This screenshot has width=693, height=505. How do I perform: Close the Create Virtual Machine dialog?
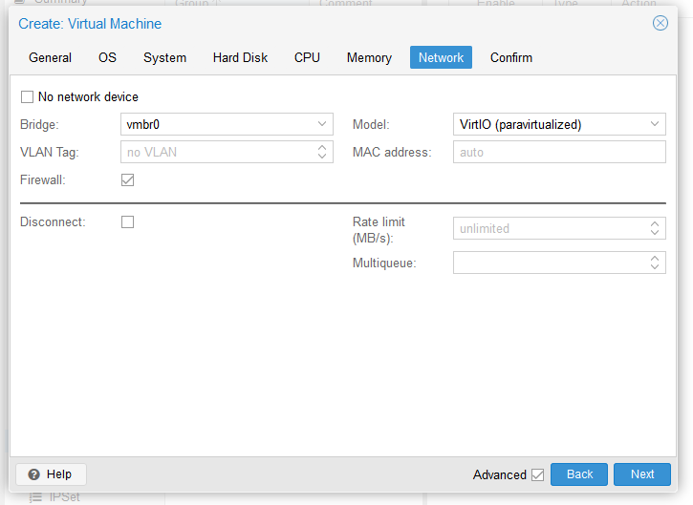(x=660, y=23)
